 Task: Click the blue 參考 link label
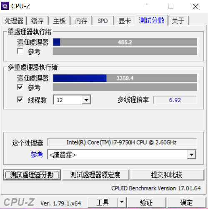[37, 154]
